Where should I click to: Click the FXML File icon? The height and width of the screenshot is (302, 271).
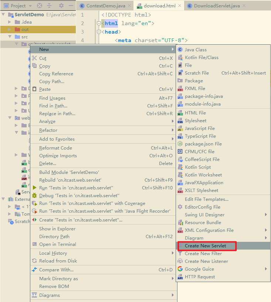(180, 88)
